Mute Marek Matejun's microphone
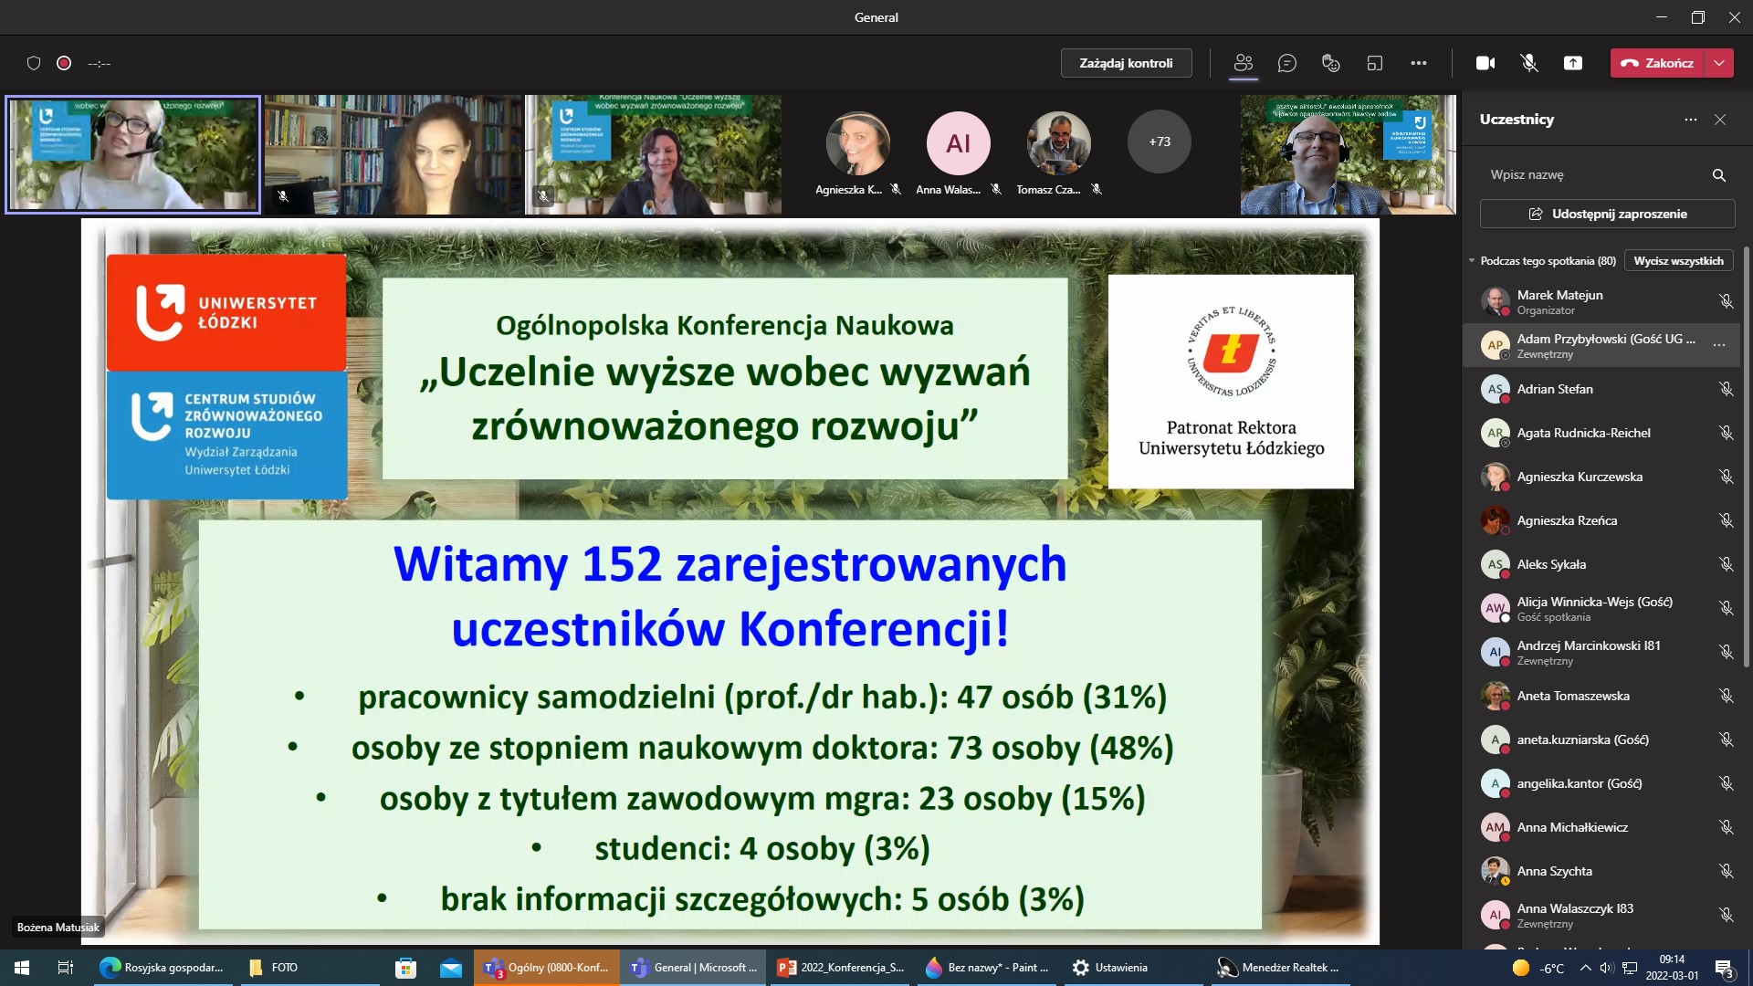The image size is (1753, 986). click(1727, 300)
